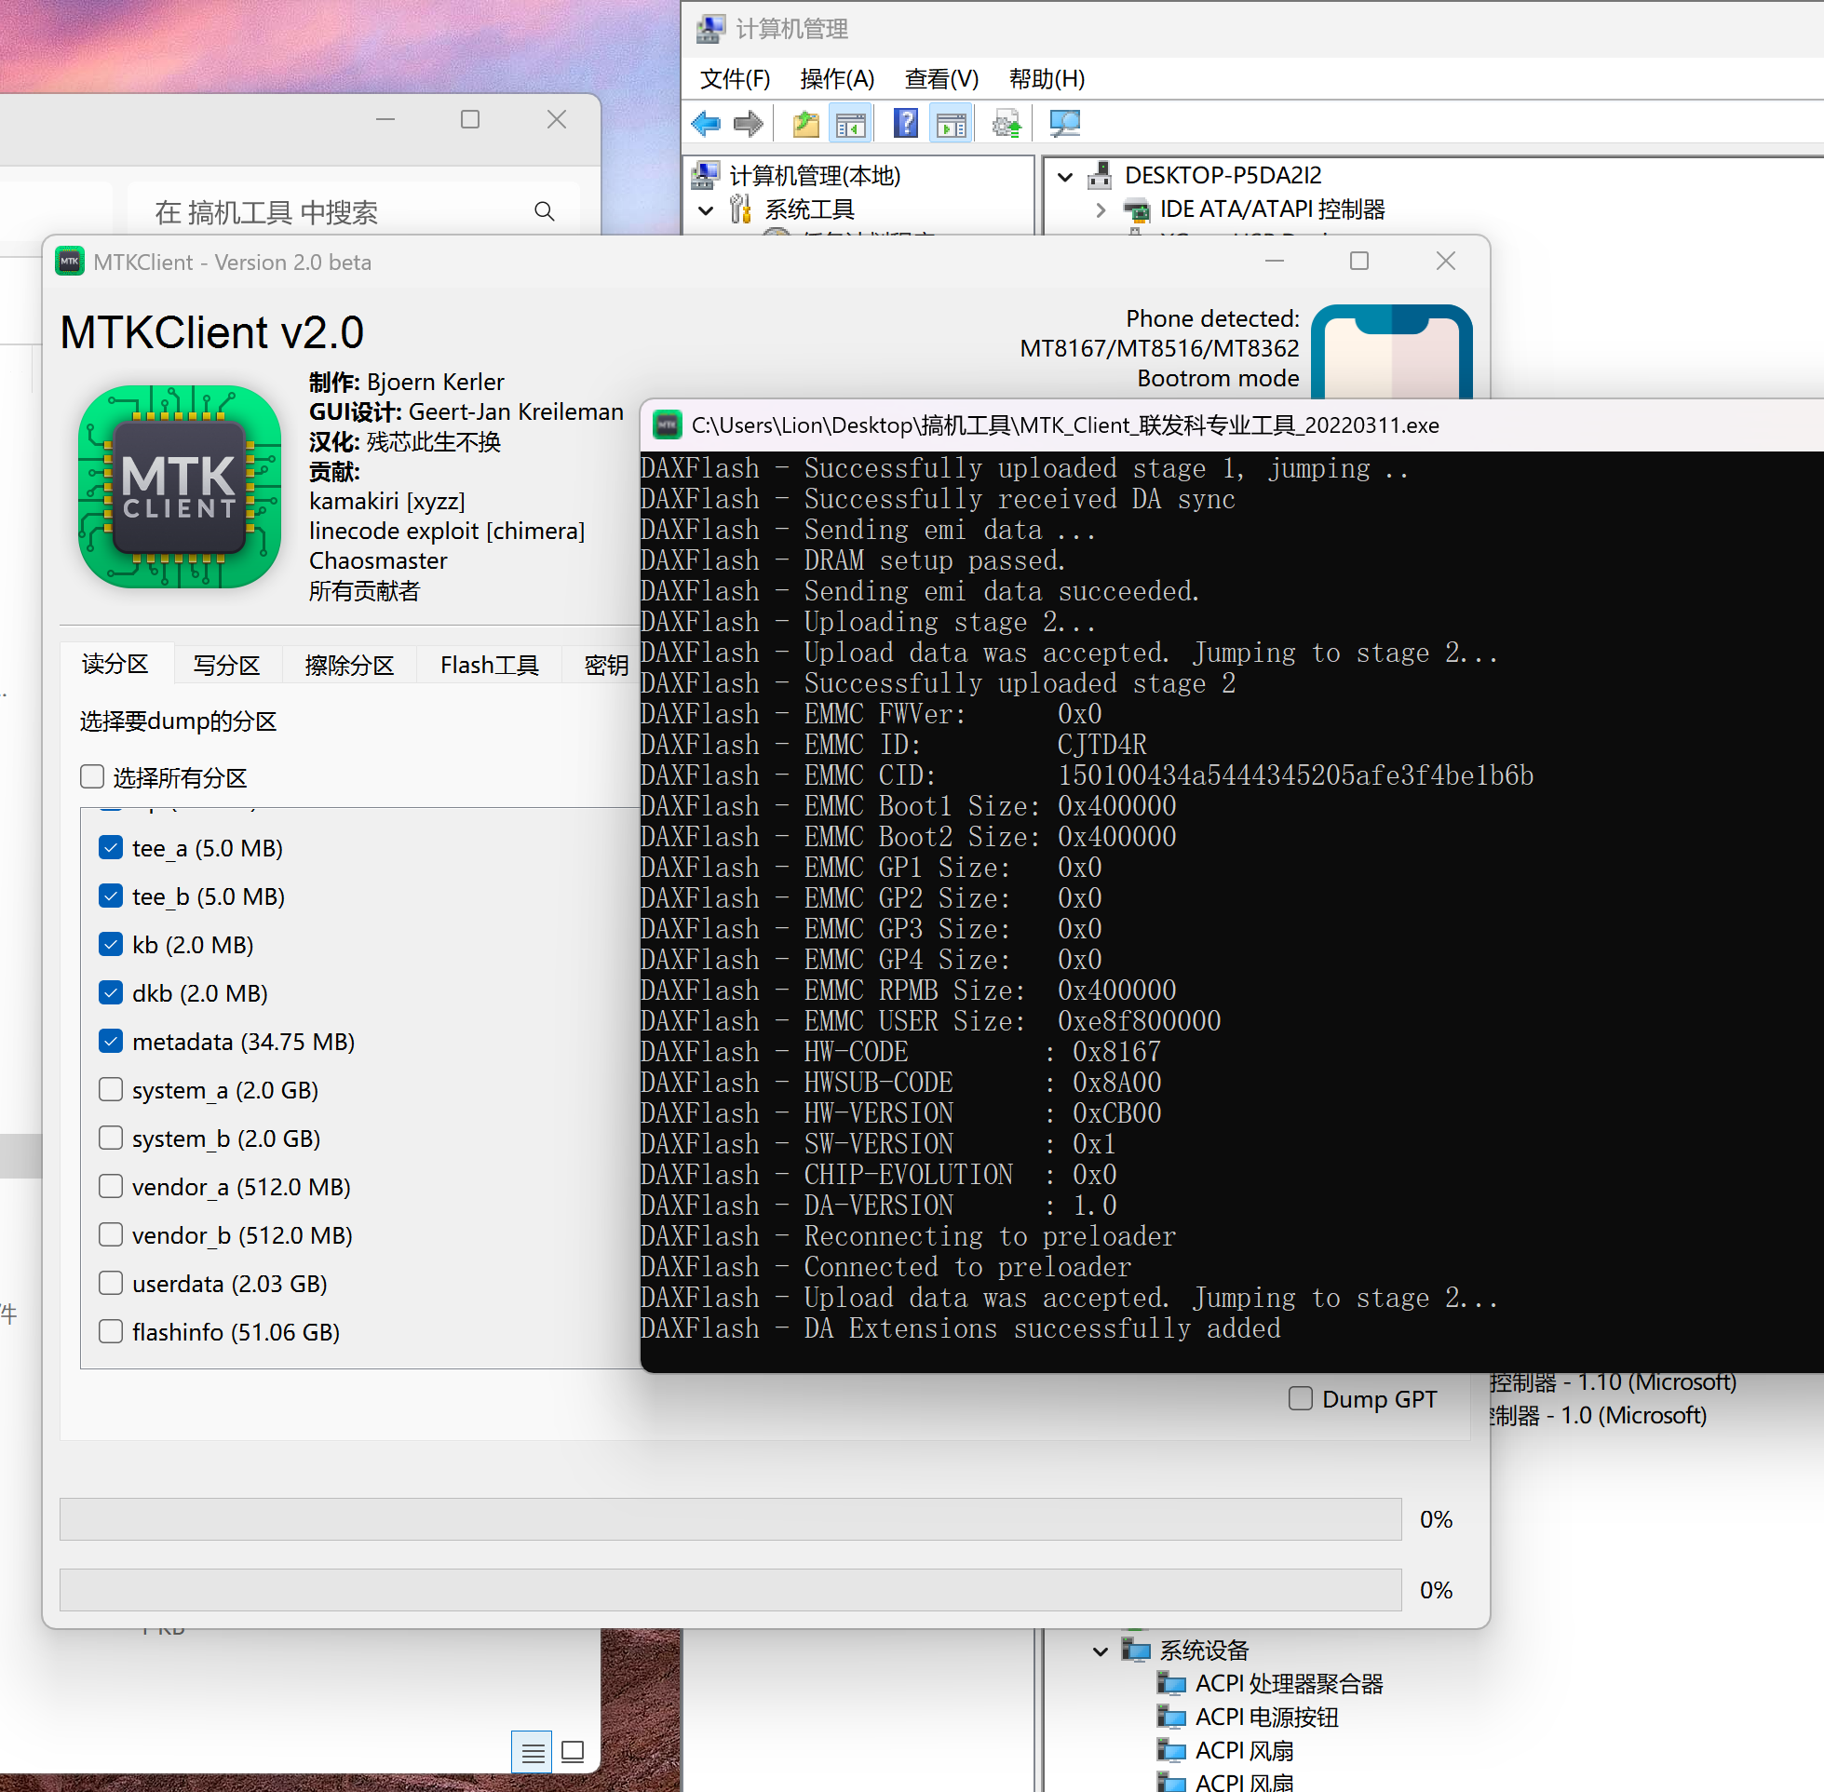
Task: Open the 操作(A) menu
Action: (x=836, y=79)
